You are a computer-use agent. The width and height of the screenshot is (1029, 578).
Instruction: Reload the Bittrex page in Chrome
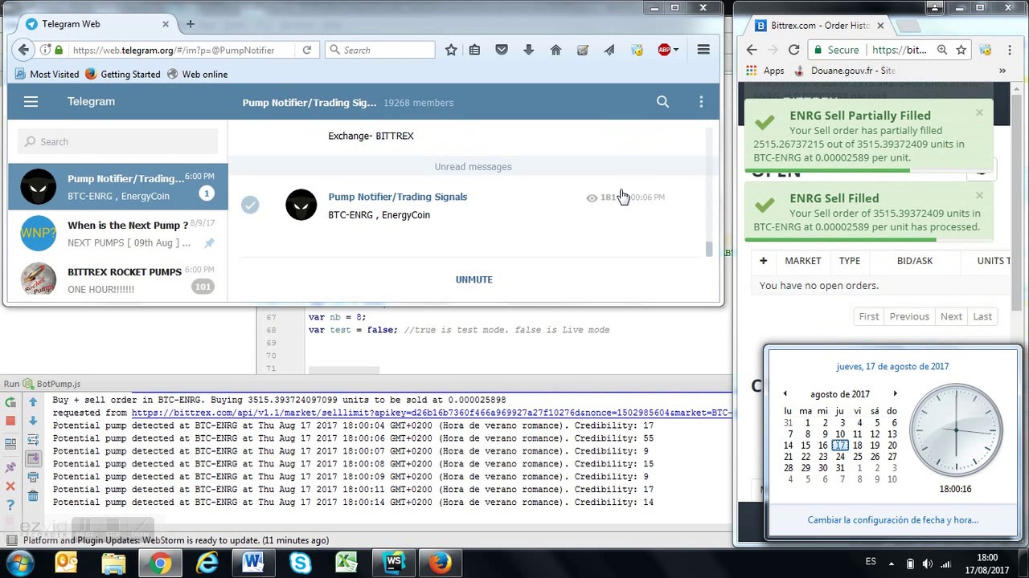point(793,50)
